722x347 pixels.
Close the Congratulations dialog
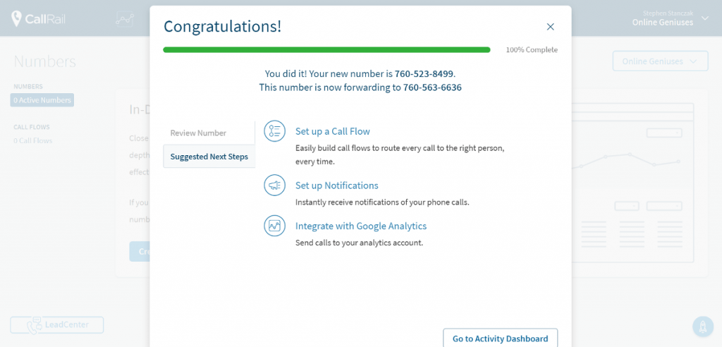pyautogui.click(x=550, y=27)
